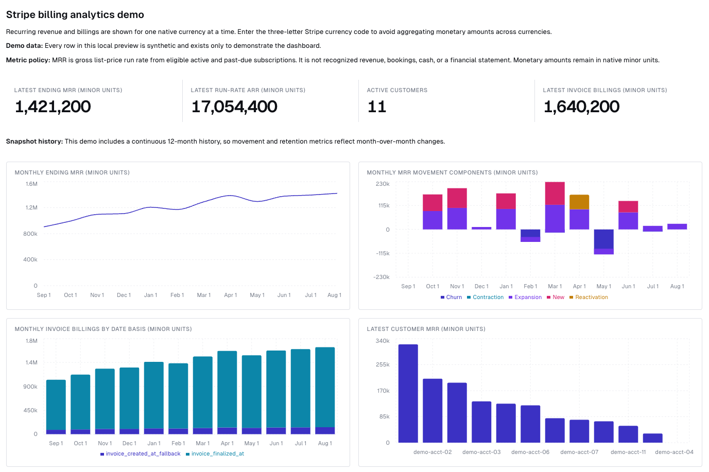Click the run-rate ARR value 17,054,400
Screen dimensions: 709x472
tap(234, 107)
